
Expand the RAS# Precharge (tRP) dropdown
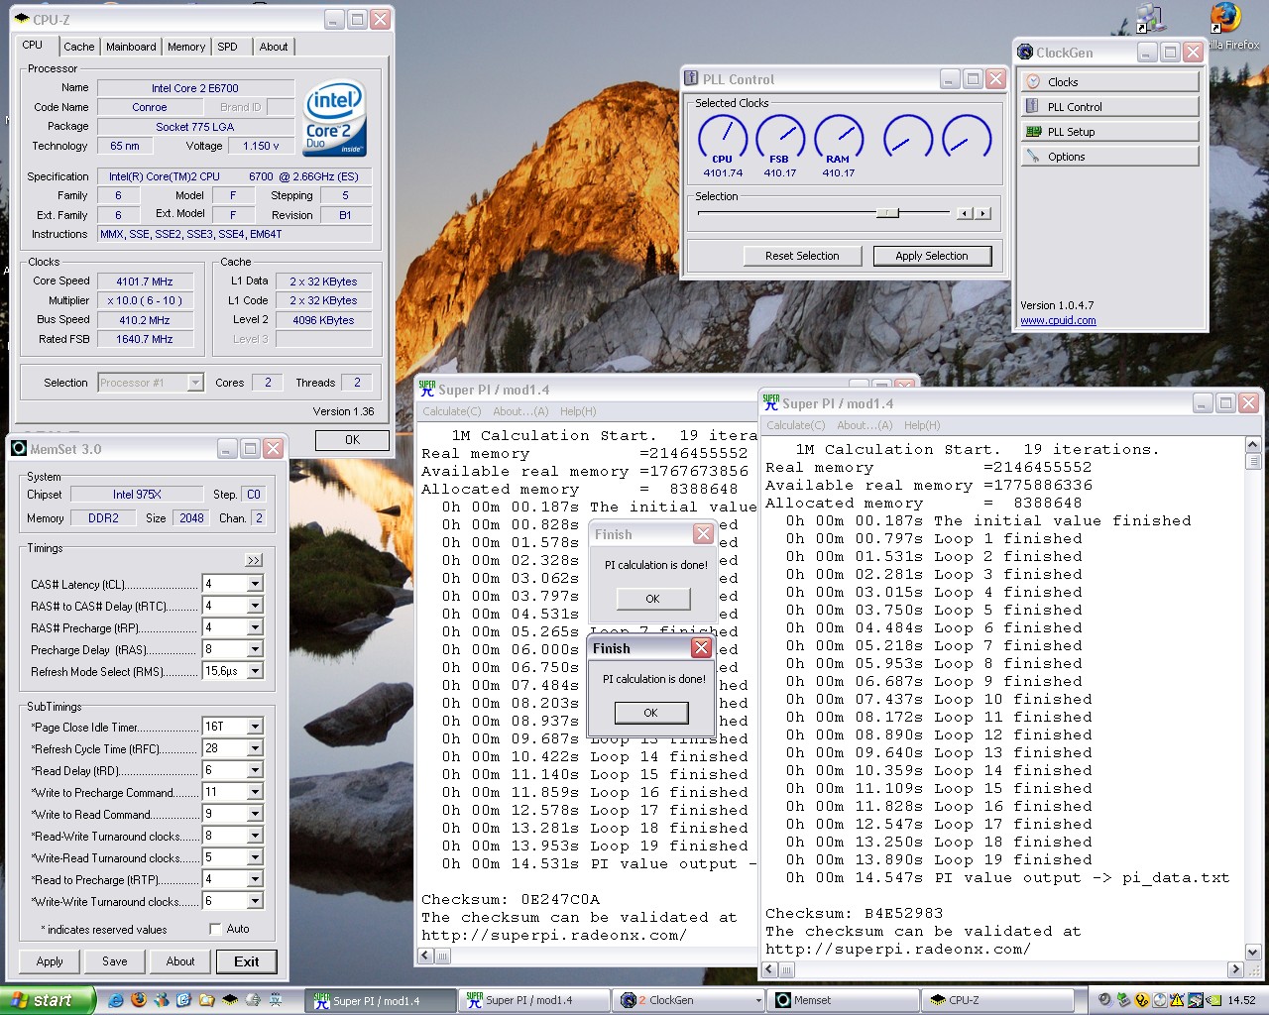pos(255,627)
